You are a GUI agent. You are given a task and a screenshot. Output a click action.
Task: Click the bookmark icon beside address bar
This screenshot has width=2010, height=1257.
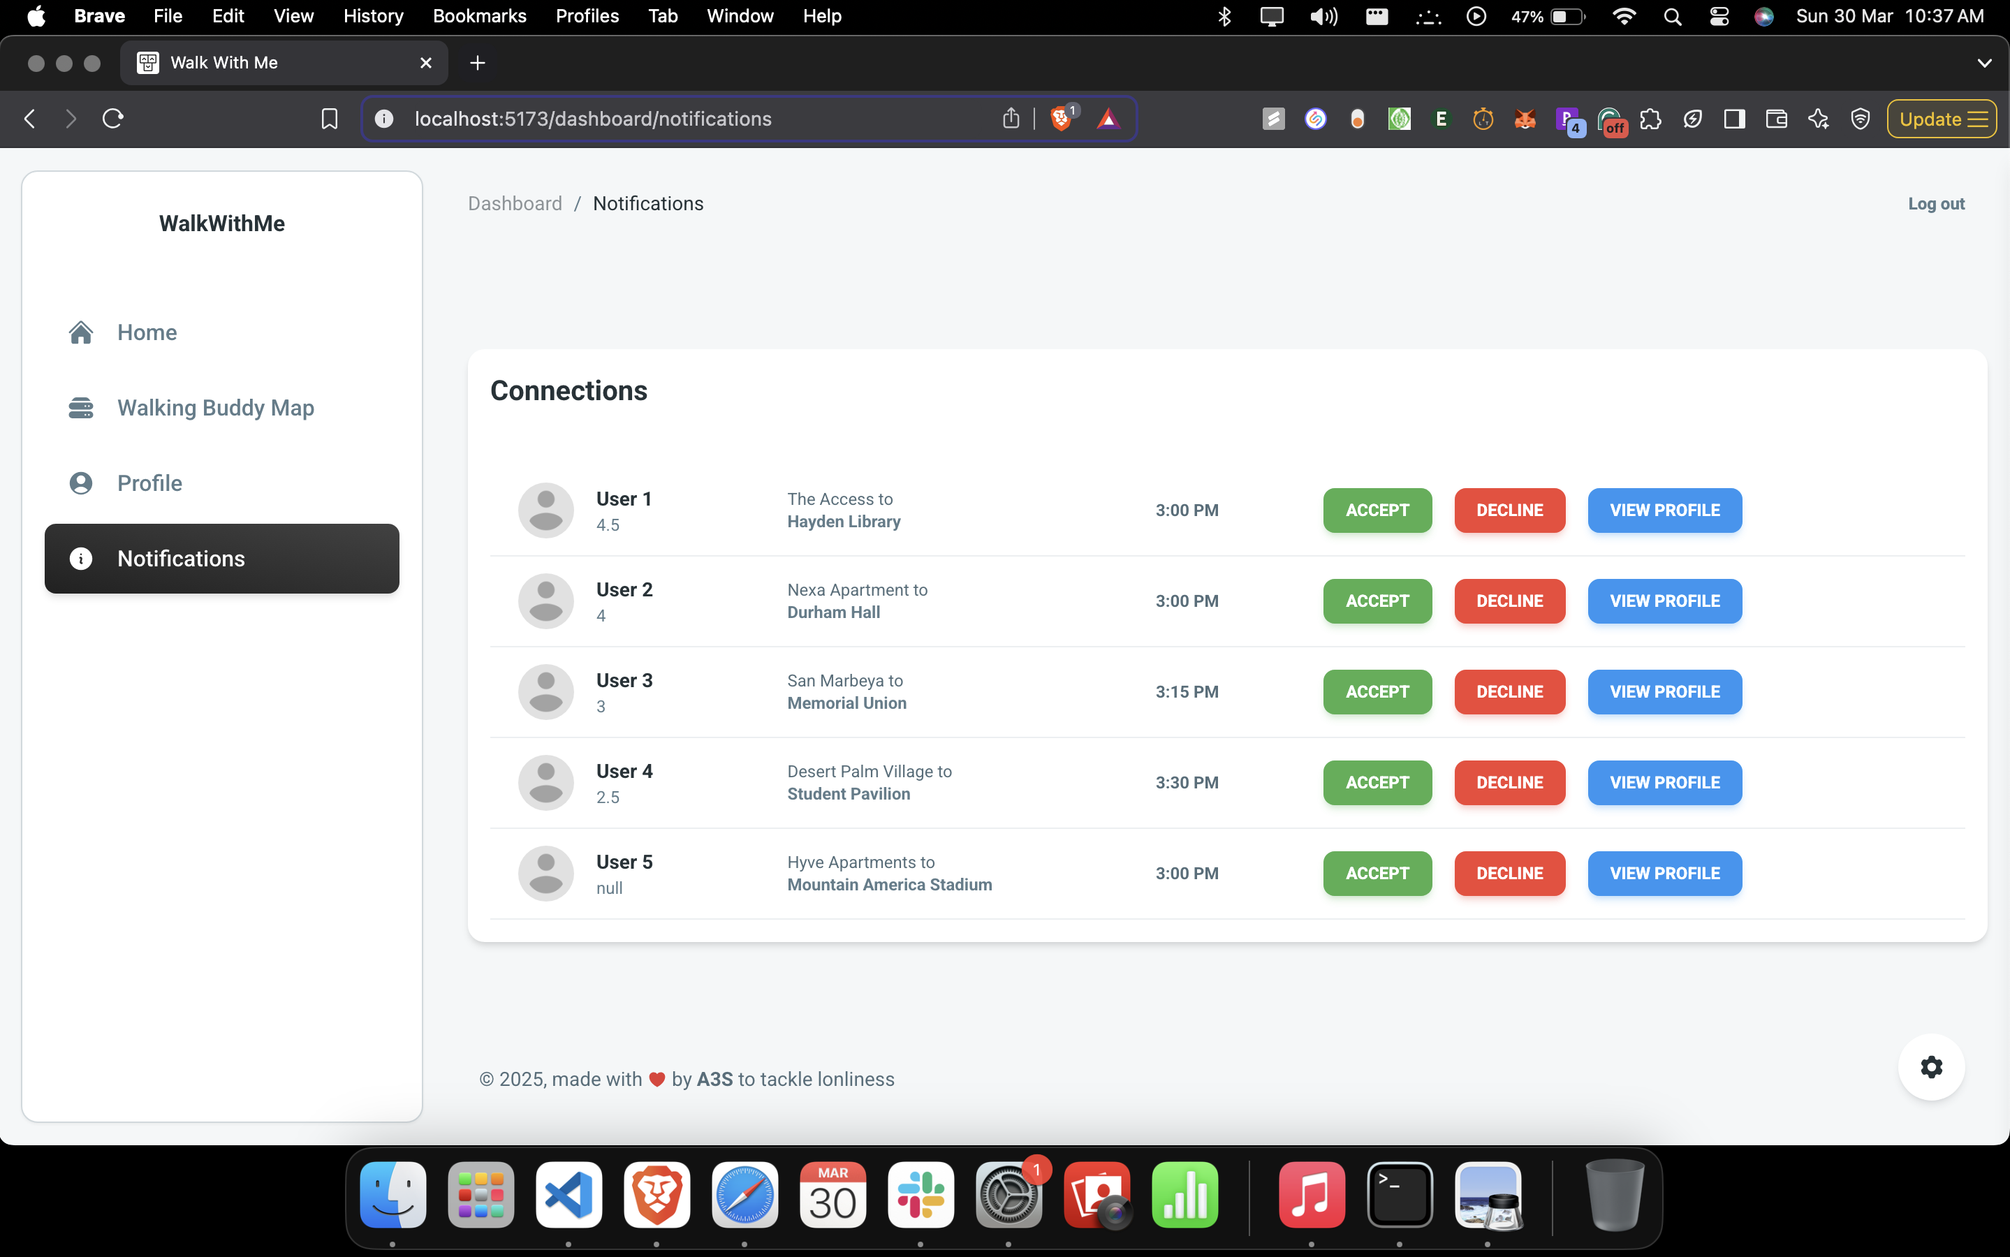pyautogui.click(x=329, y=119)
